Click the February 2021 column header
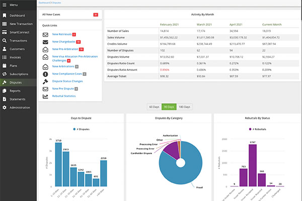Screen dimensions: 302x201 tap(169, 25)
